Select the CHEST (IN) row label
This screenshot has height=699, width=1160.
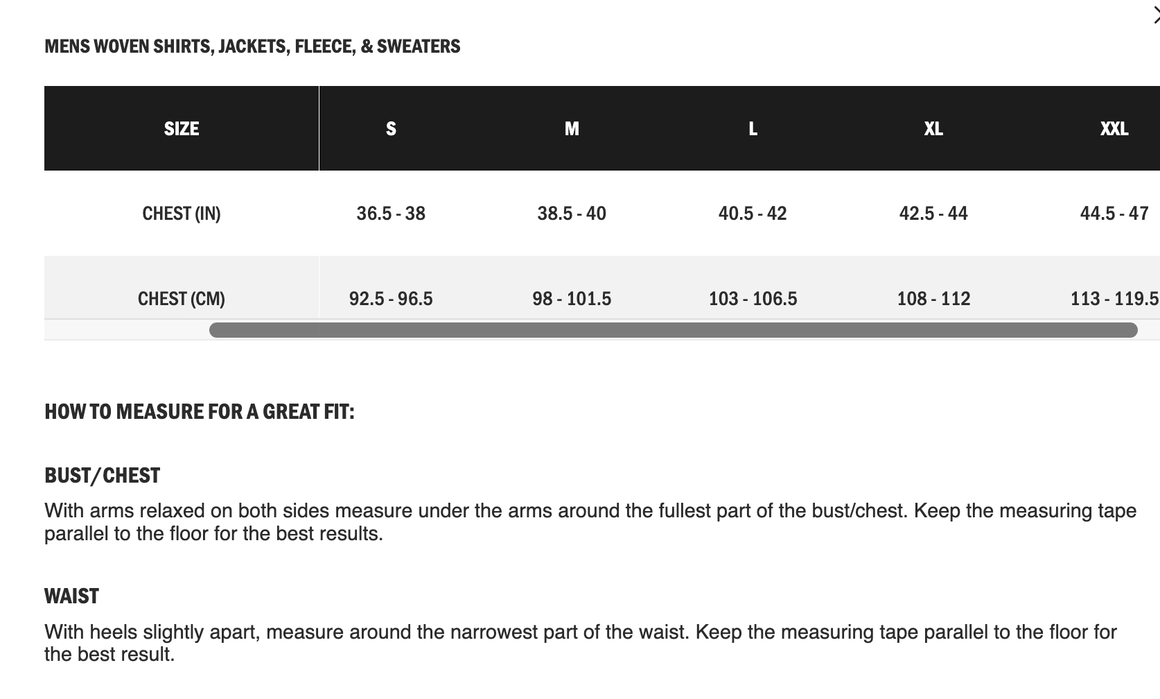(x=182, y=214)
